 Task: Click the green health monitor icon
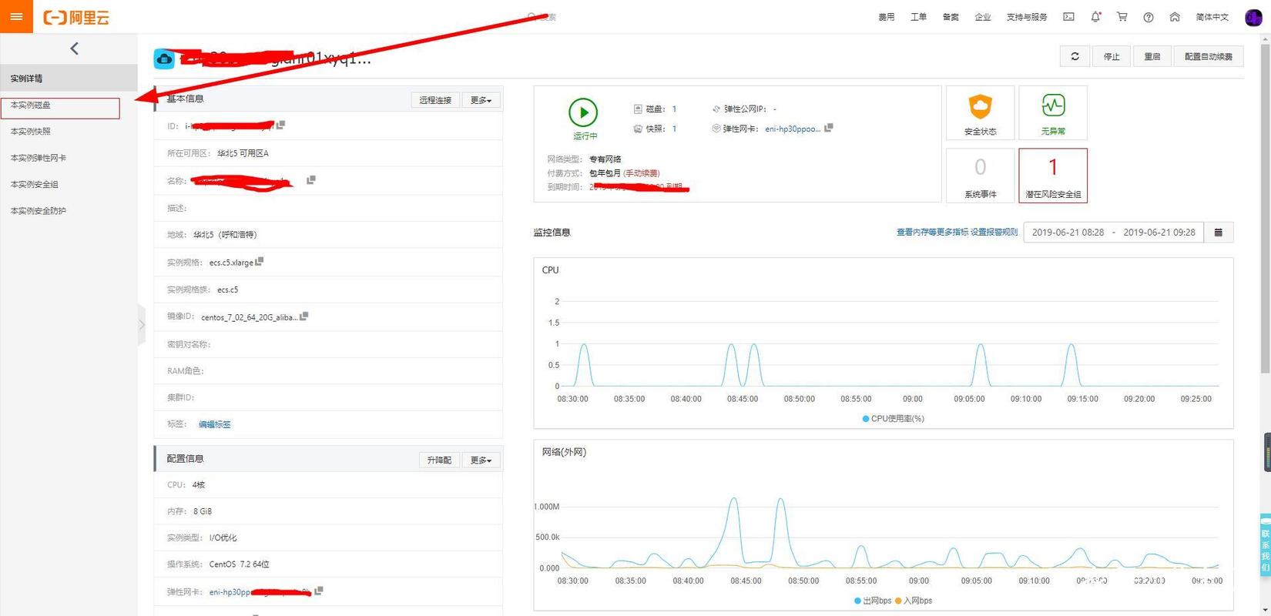(x=1053, y=105)
